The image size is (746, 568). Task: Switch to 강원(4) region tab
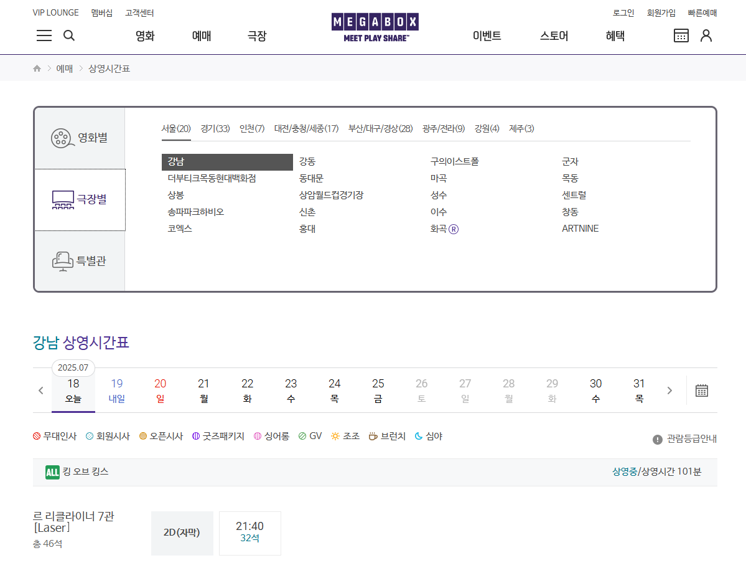click(487, 128)
